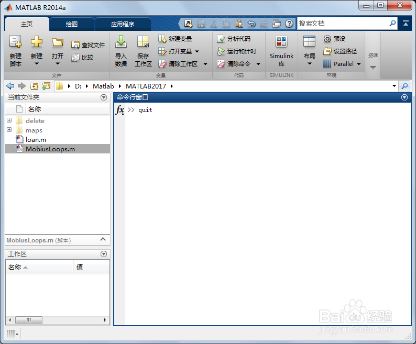Open the New (新建) dropdown arrow
This screenshot has width=416, height=344.
point(37,64)
